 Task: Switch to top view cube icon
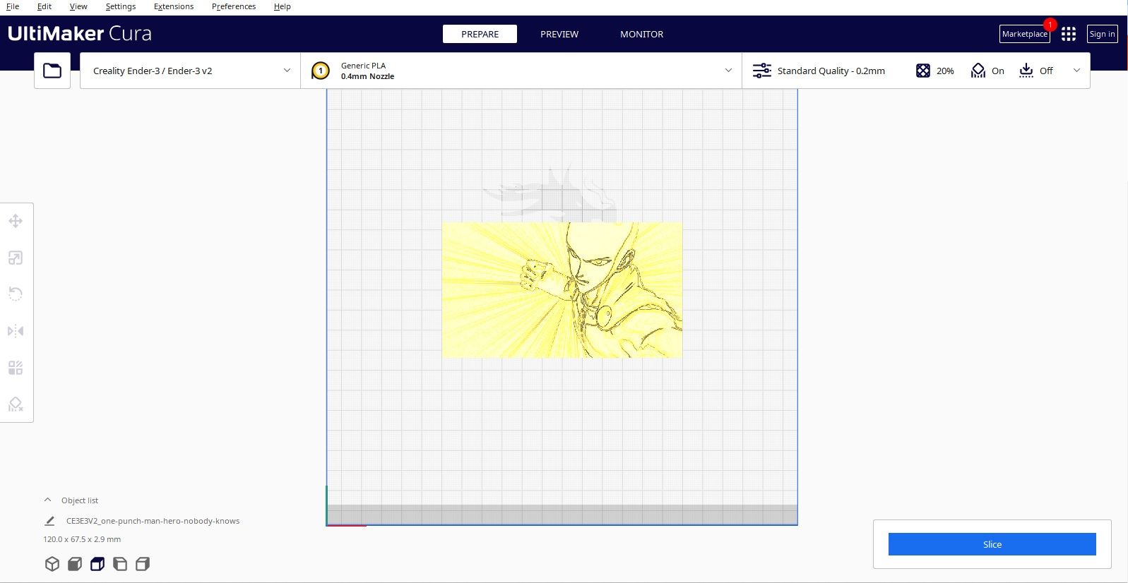coord(97,564)
